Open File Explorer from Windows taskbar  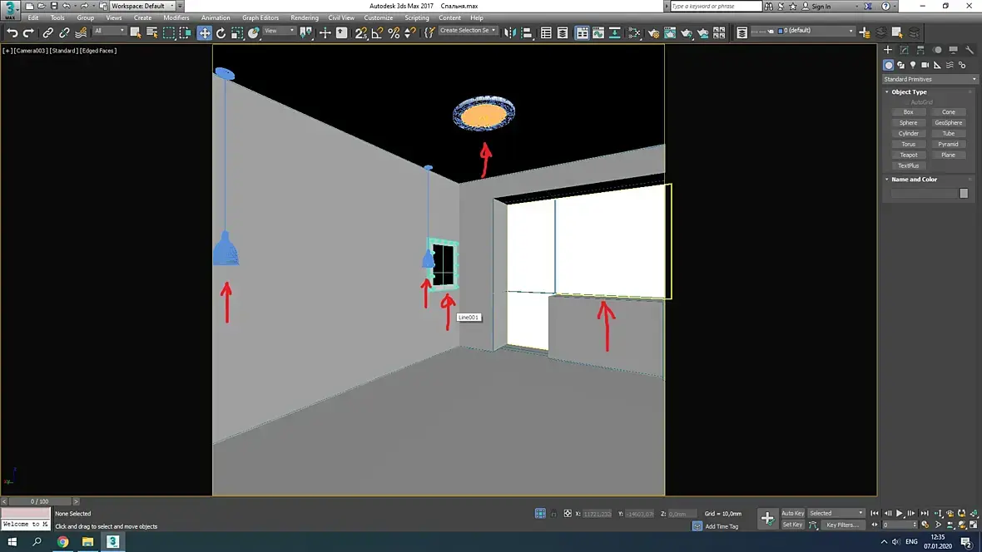pyautogui.click(x=87, y=542)
